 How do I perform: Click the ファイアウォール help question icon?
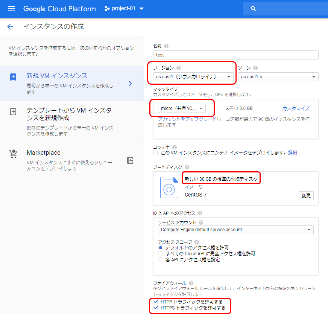click(x=191, y=283)
